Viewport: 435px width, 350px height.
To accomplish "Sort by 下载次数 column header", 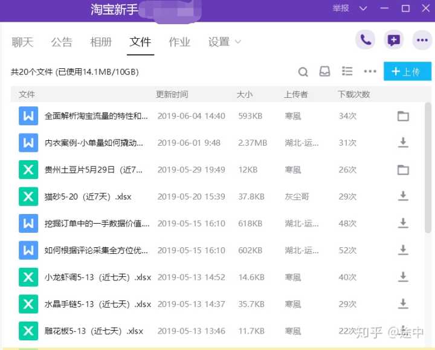I will [x=353, y=94].
